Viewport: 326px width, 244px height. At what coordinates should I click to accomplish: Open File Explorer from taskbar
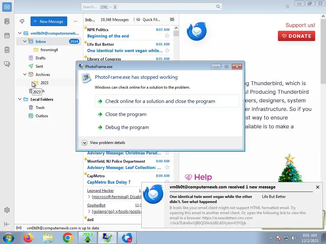[48, 238]
